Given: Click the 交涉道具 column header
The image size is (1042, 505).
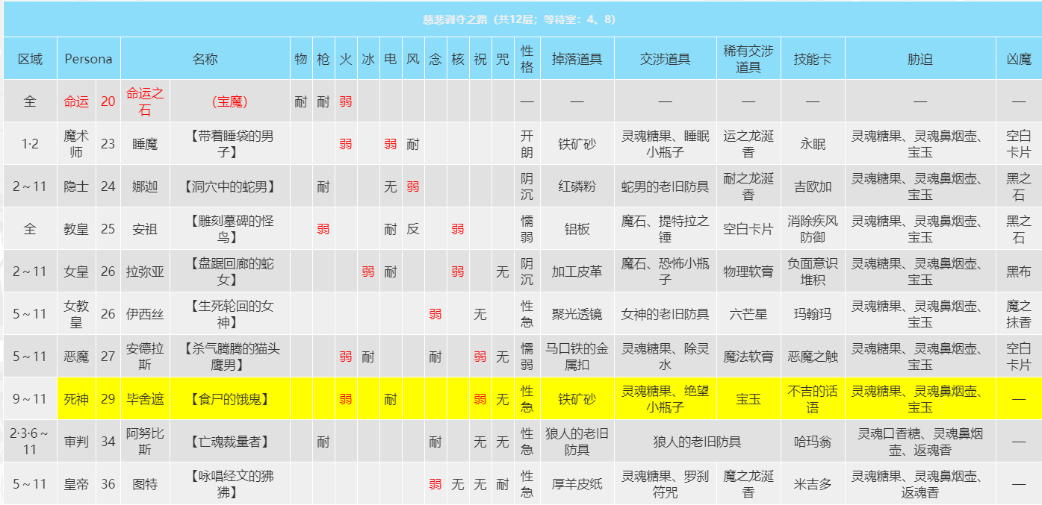Looking at the screenshot, I should [665, 59].
